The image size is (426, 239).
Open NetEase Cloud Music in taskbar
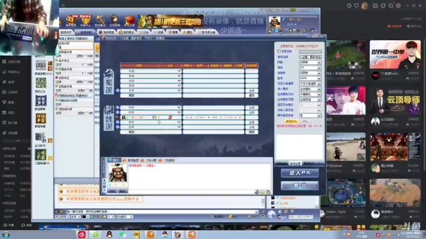82,235
